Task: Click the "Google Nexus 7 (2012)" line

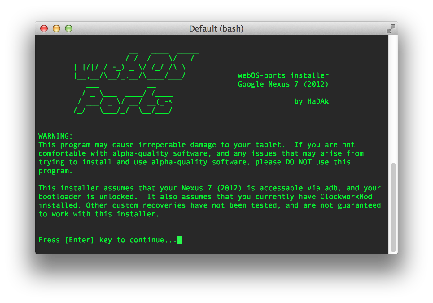Action: pos(283,84)
